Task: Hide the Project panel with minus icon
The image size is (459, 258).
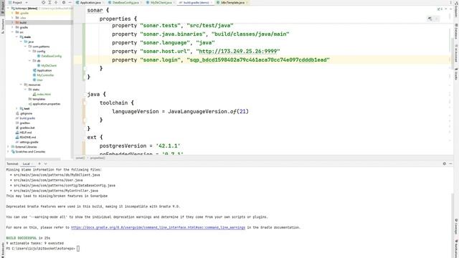Action: coord(70,2)
